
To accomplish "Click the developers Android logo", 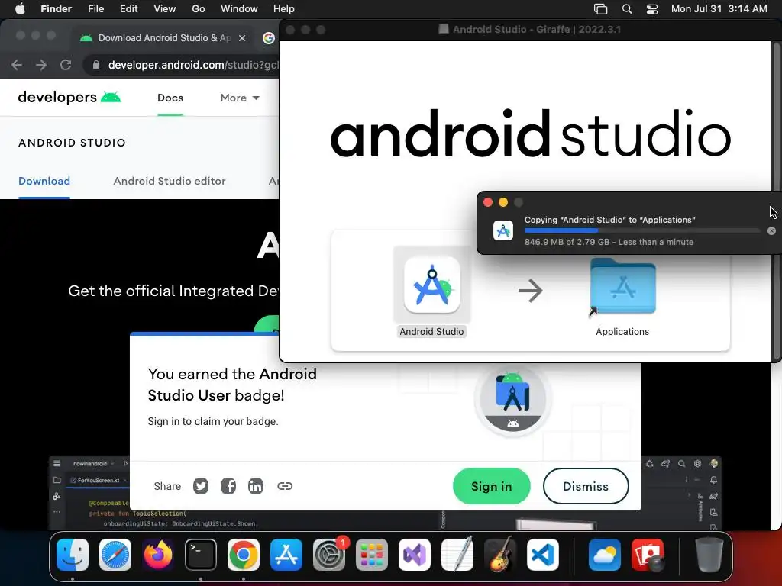I will pyautogui.click(x=69, y=97).
